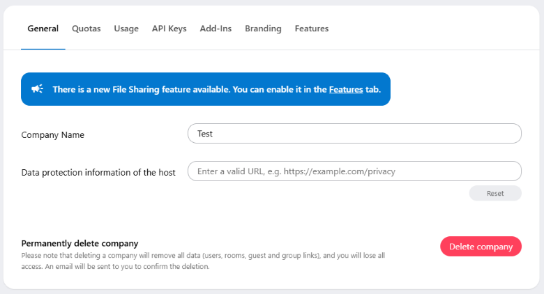544x294 pixels.
Task: Open the General tab
Action: coord(43,29)
